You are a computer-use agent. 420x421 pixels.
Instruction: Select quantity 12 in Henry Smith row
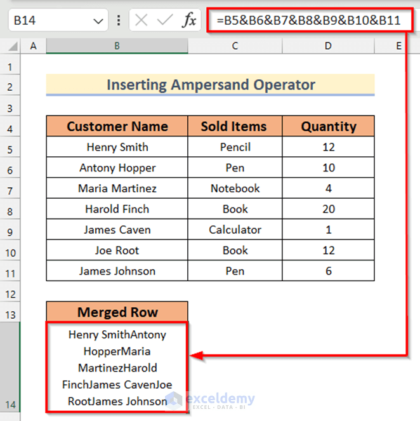click(328, 147)
